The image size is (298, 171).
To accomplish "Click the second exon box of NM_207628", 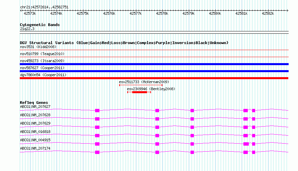I will [x=157, y=119].
